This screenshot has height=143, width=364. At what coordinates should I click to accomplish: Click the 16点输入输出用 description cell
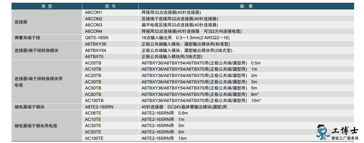246,38
